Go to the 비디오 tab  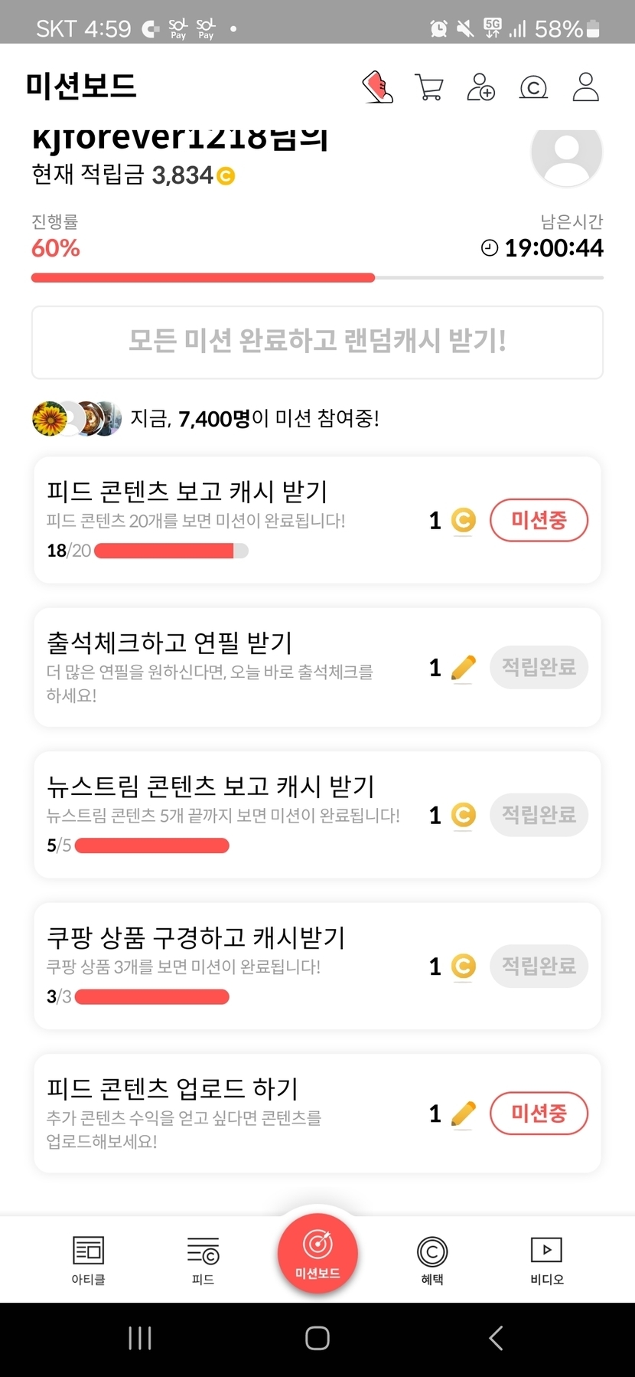click(x=547, y=1260)
